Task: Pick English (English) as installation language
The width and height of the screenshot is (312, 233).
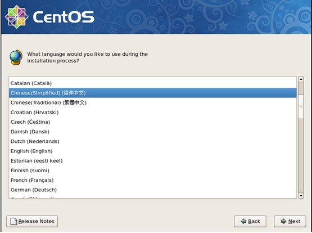Action: click(152, 151)
